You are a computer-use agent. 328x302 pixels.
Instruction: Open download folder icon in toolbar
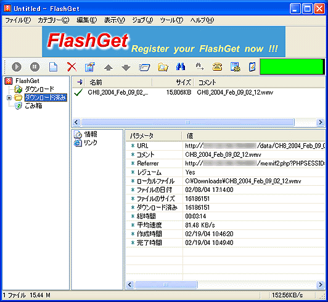(x=163, y=67)
